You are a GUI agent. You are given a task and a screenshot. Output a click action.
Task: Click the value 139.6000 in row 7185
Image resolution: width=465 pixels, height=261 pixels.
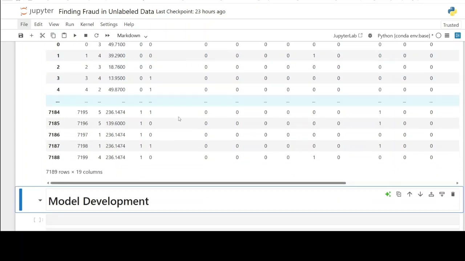(x=115, y=123)
